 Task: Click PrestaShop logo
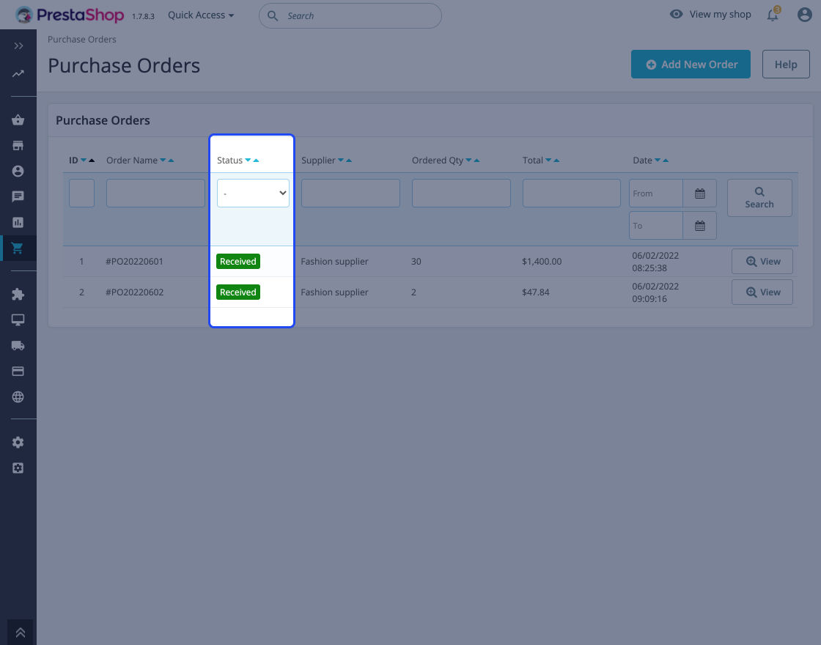70,15
